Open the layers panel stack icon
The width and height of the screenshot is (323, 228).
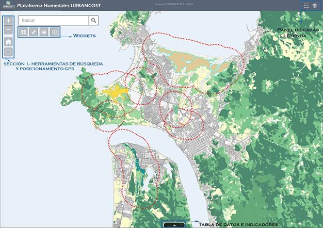pyautogui.click(x=316, y=6)
